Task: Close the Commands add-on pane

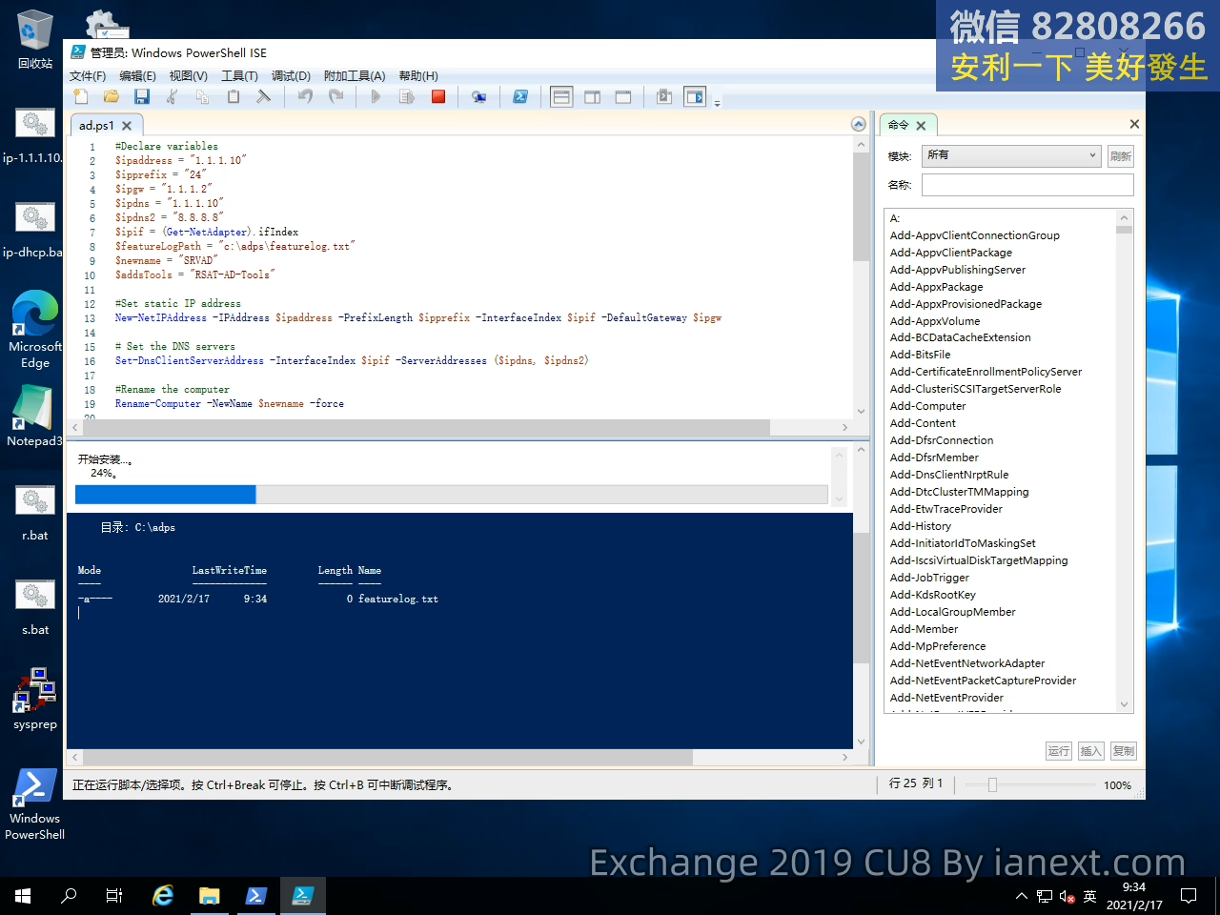Action: pyautogui.click(x=1134, y=124)
